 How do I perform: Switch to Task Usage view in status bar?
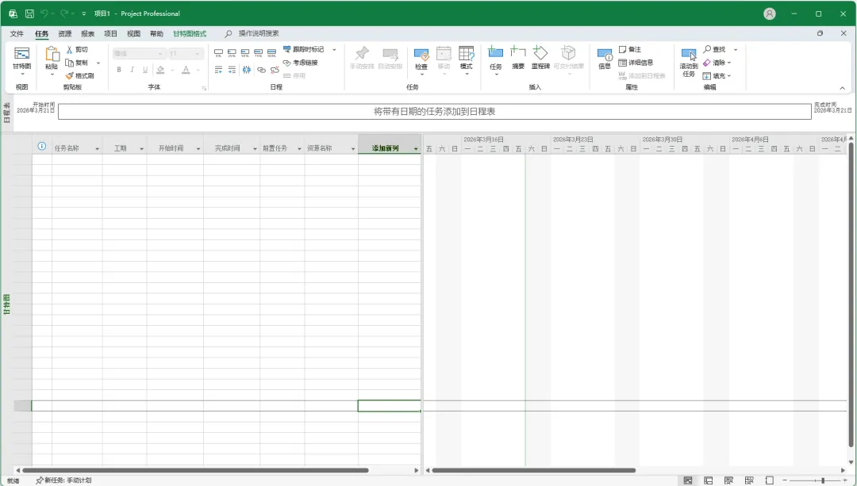[709, 480]
